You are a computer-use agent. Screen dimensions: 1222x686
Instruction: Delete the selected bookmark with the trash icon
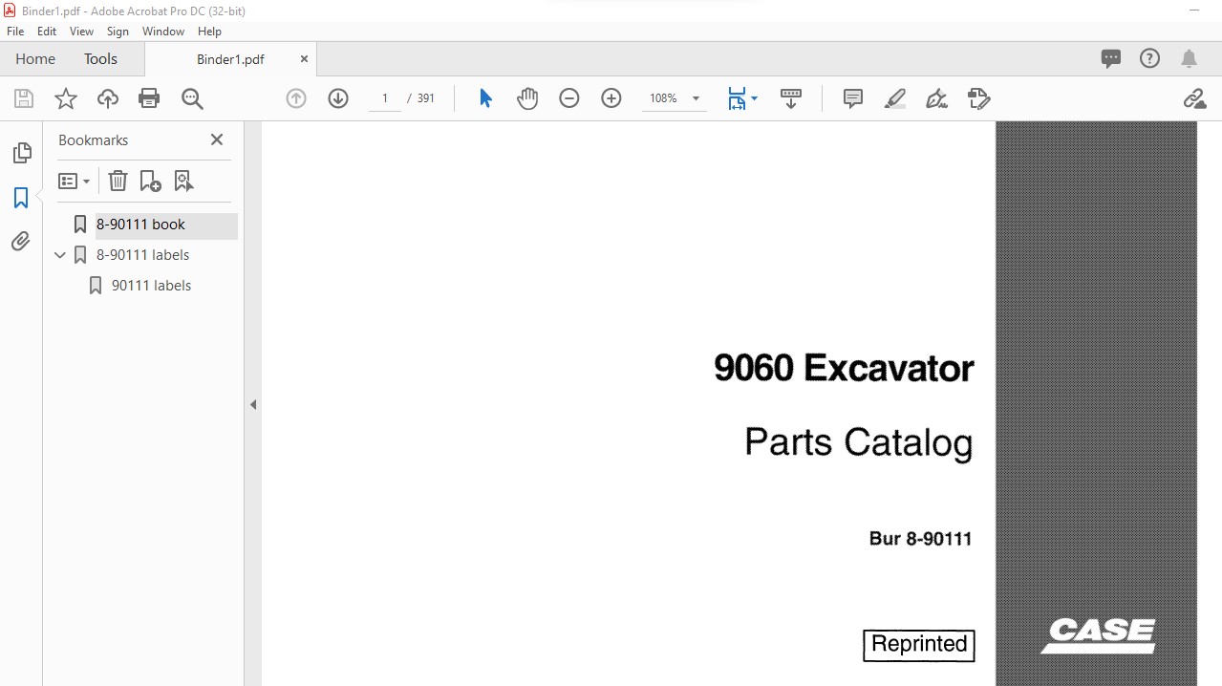[118, 181]
